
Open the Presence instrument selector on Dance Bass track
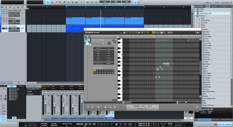click(14, 28)
